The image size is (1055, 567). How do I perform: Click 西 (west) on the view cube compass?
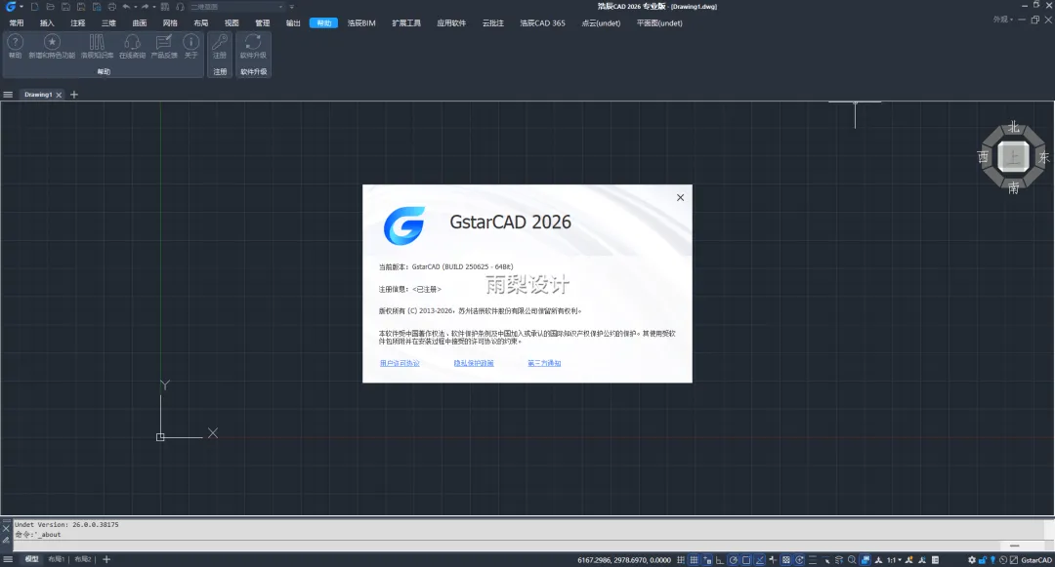pos(983,157)
